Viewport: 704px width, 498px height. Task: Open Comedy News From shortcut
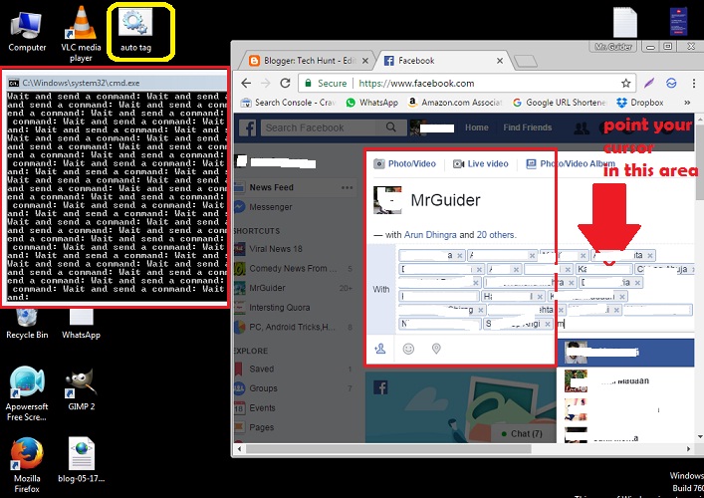[293, 269]
